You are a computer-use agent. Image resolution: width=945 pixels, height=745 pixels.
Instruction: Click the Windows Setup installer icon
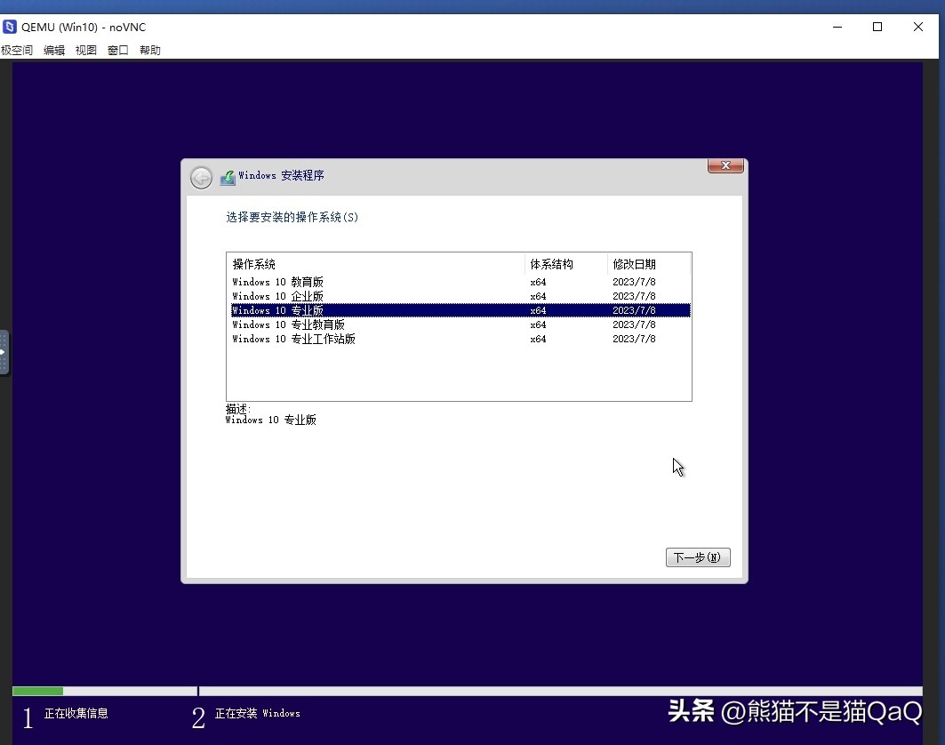(228, 177)
